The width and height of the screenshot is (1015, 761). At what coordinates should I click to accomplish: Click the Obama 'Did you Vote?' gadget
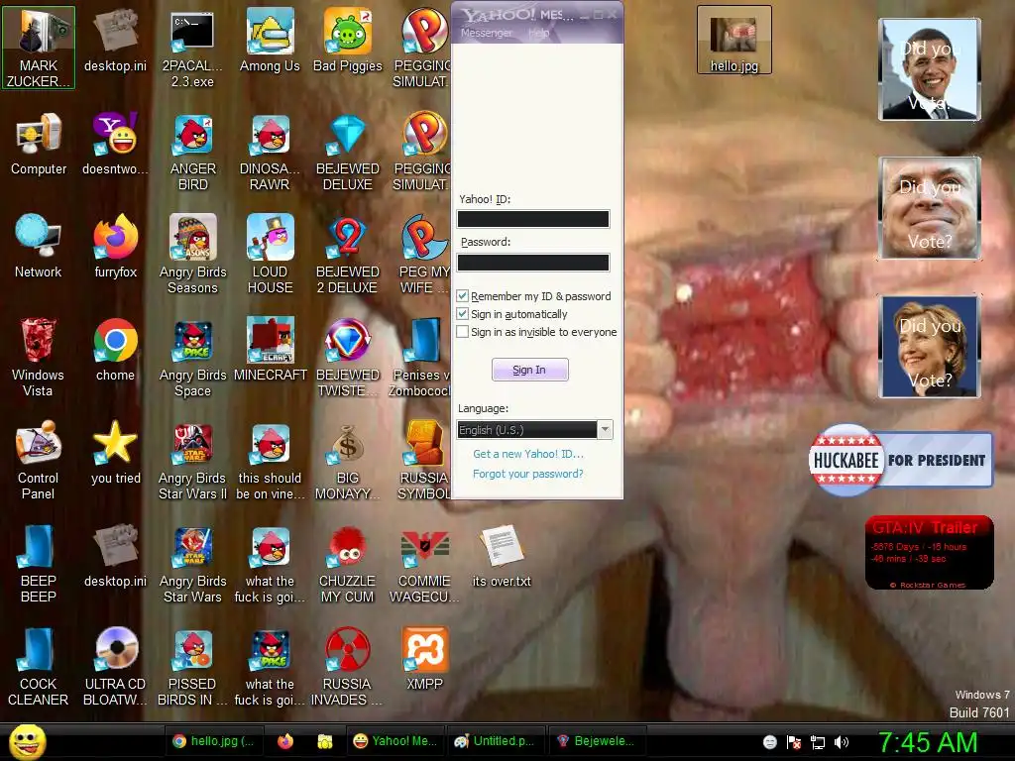(930, 69)
